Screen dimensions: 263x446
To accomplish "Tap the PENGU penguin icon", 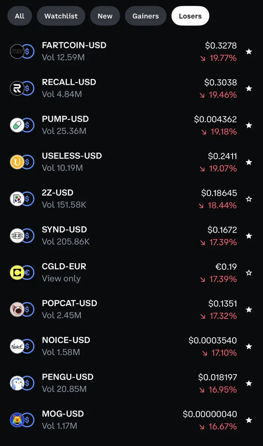I will 17,383.
